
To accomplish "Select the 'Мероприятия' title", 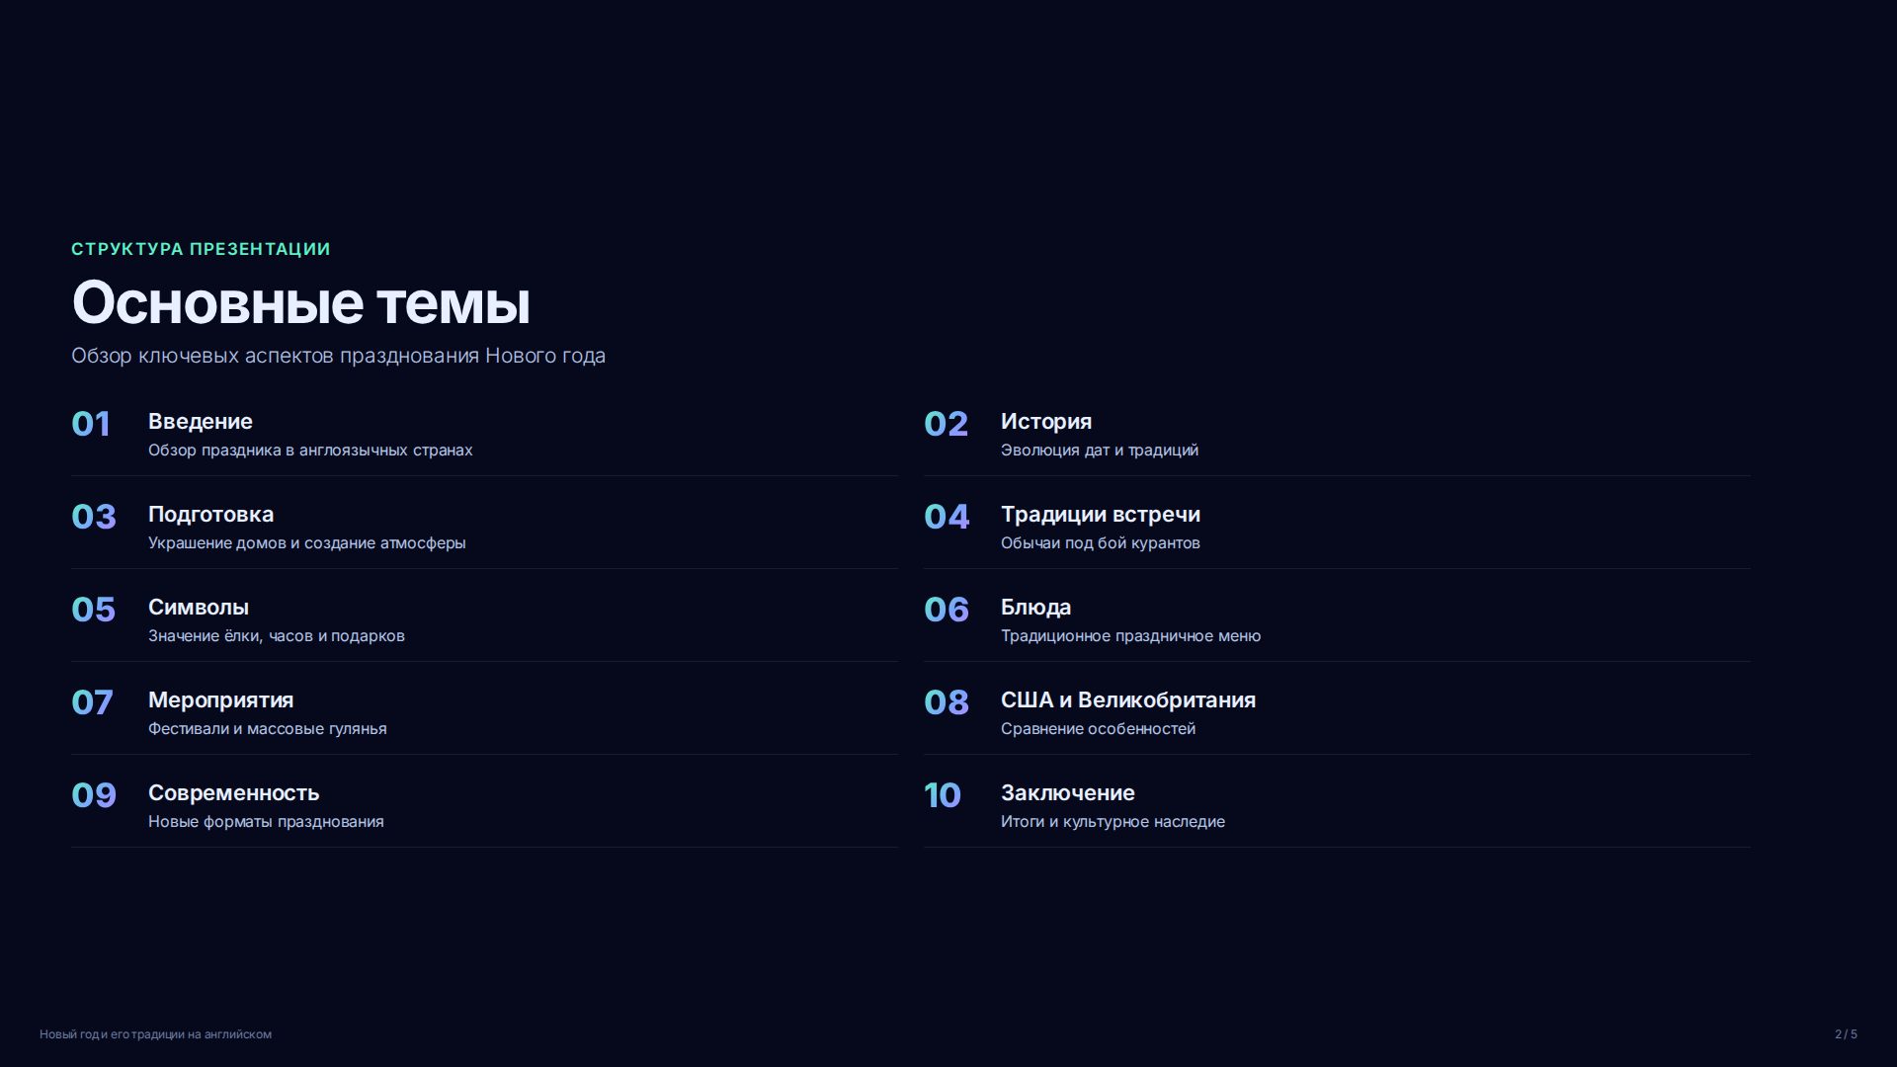I will point(221,700).
